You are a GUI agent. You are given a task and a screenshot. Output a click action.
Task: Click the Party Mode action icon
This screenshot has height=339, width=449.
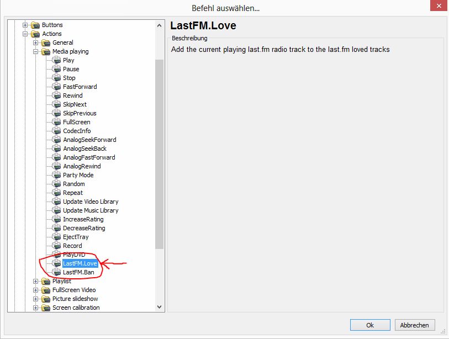pyautogui.click(x=57, y=175)
